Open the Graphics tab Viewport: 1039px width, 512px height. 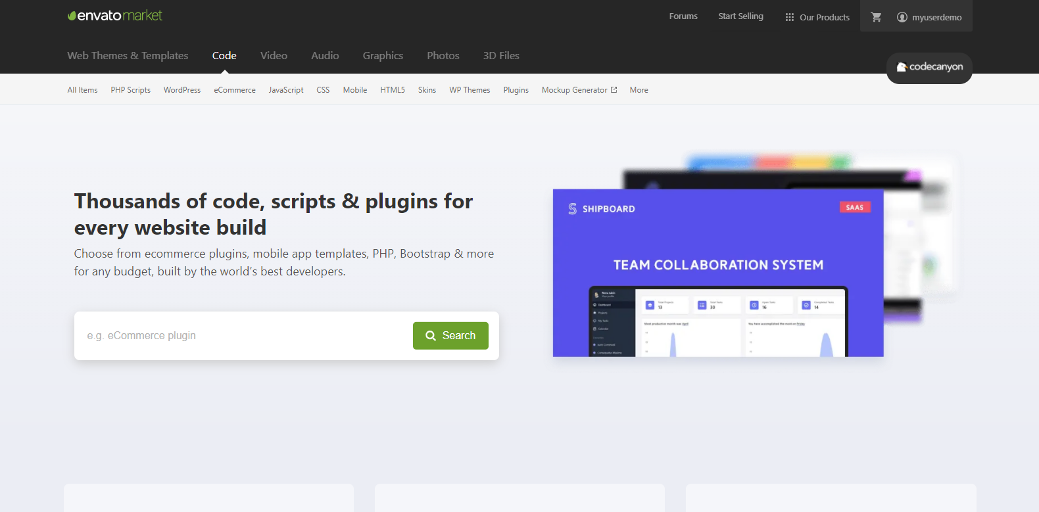tap(383, 56)
